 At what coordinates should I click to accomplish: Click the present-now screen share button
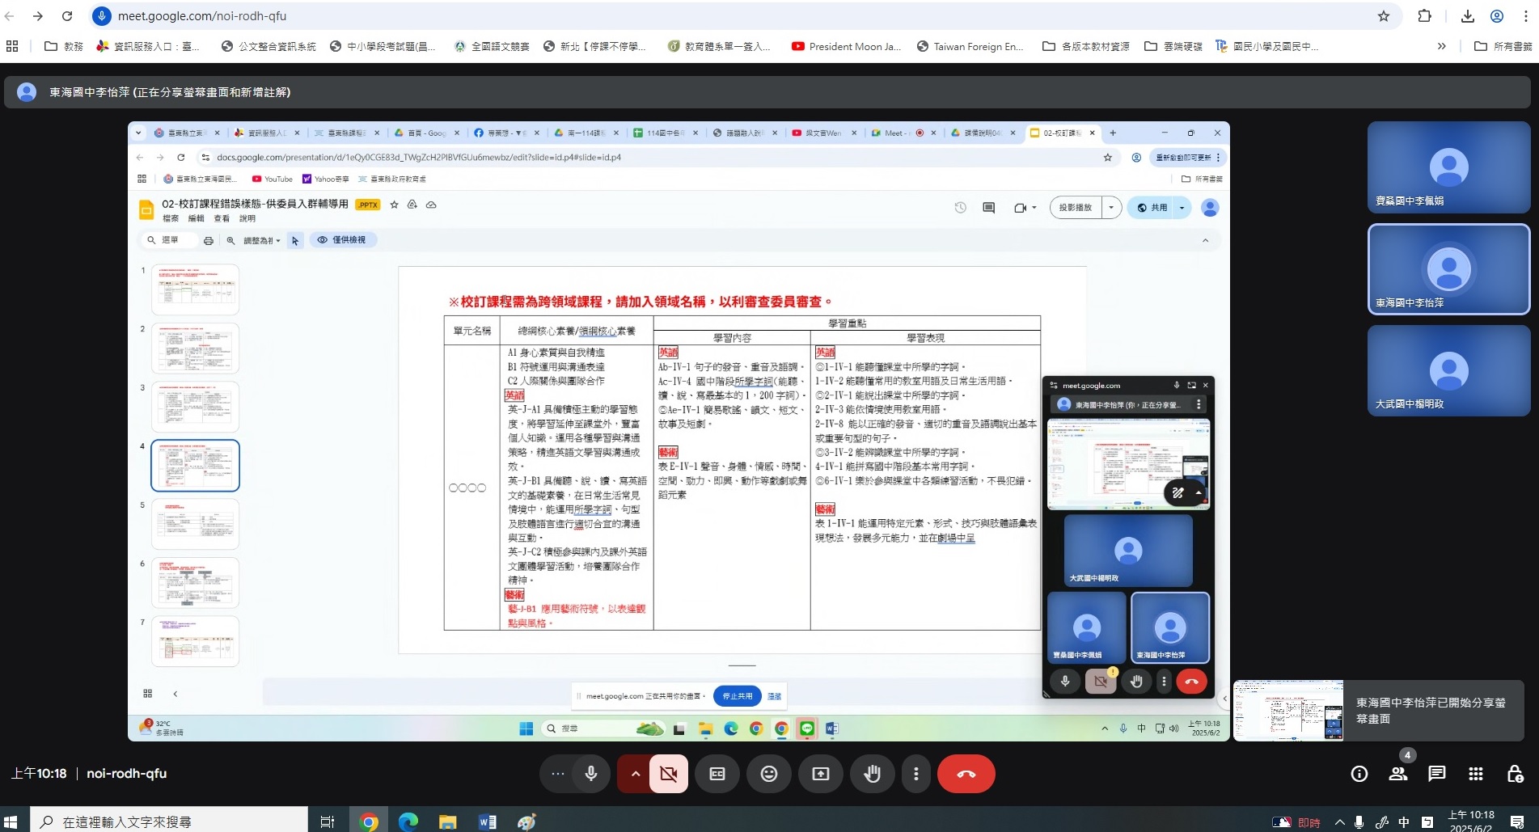(821, 774)
